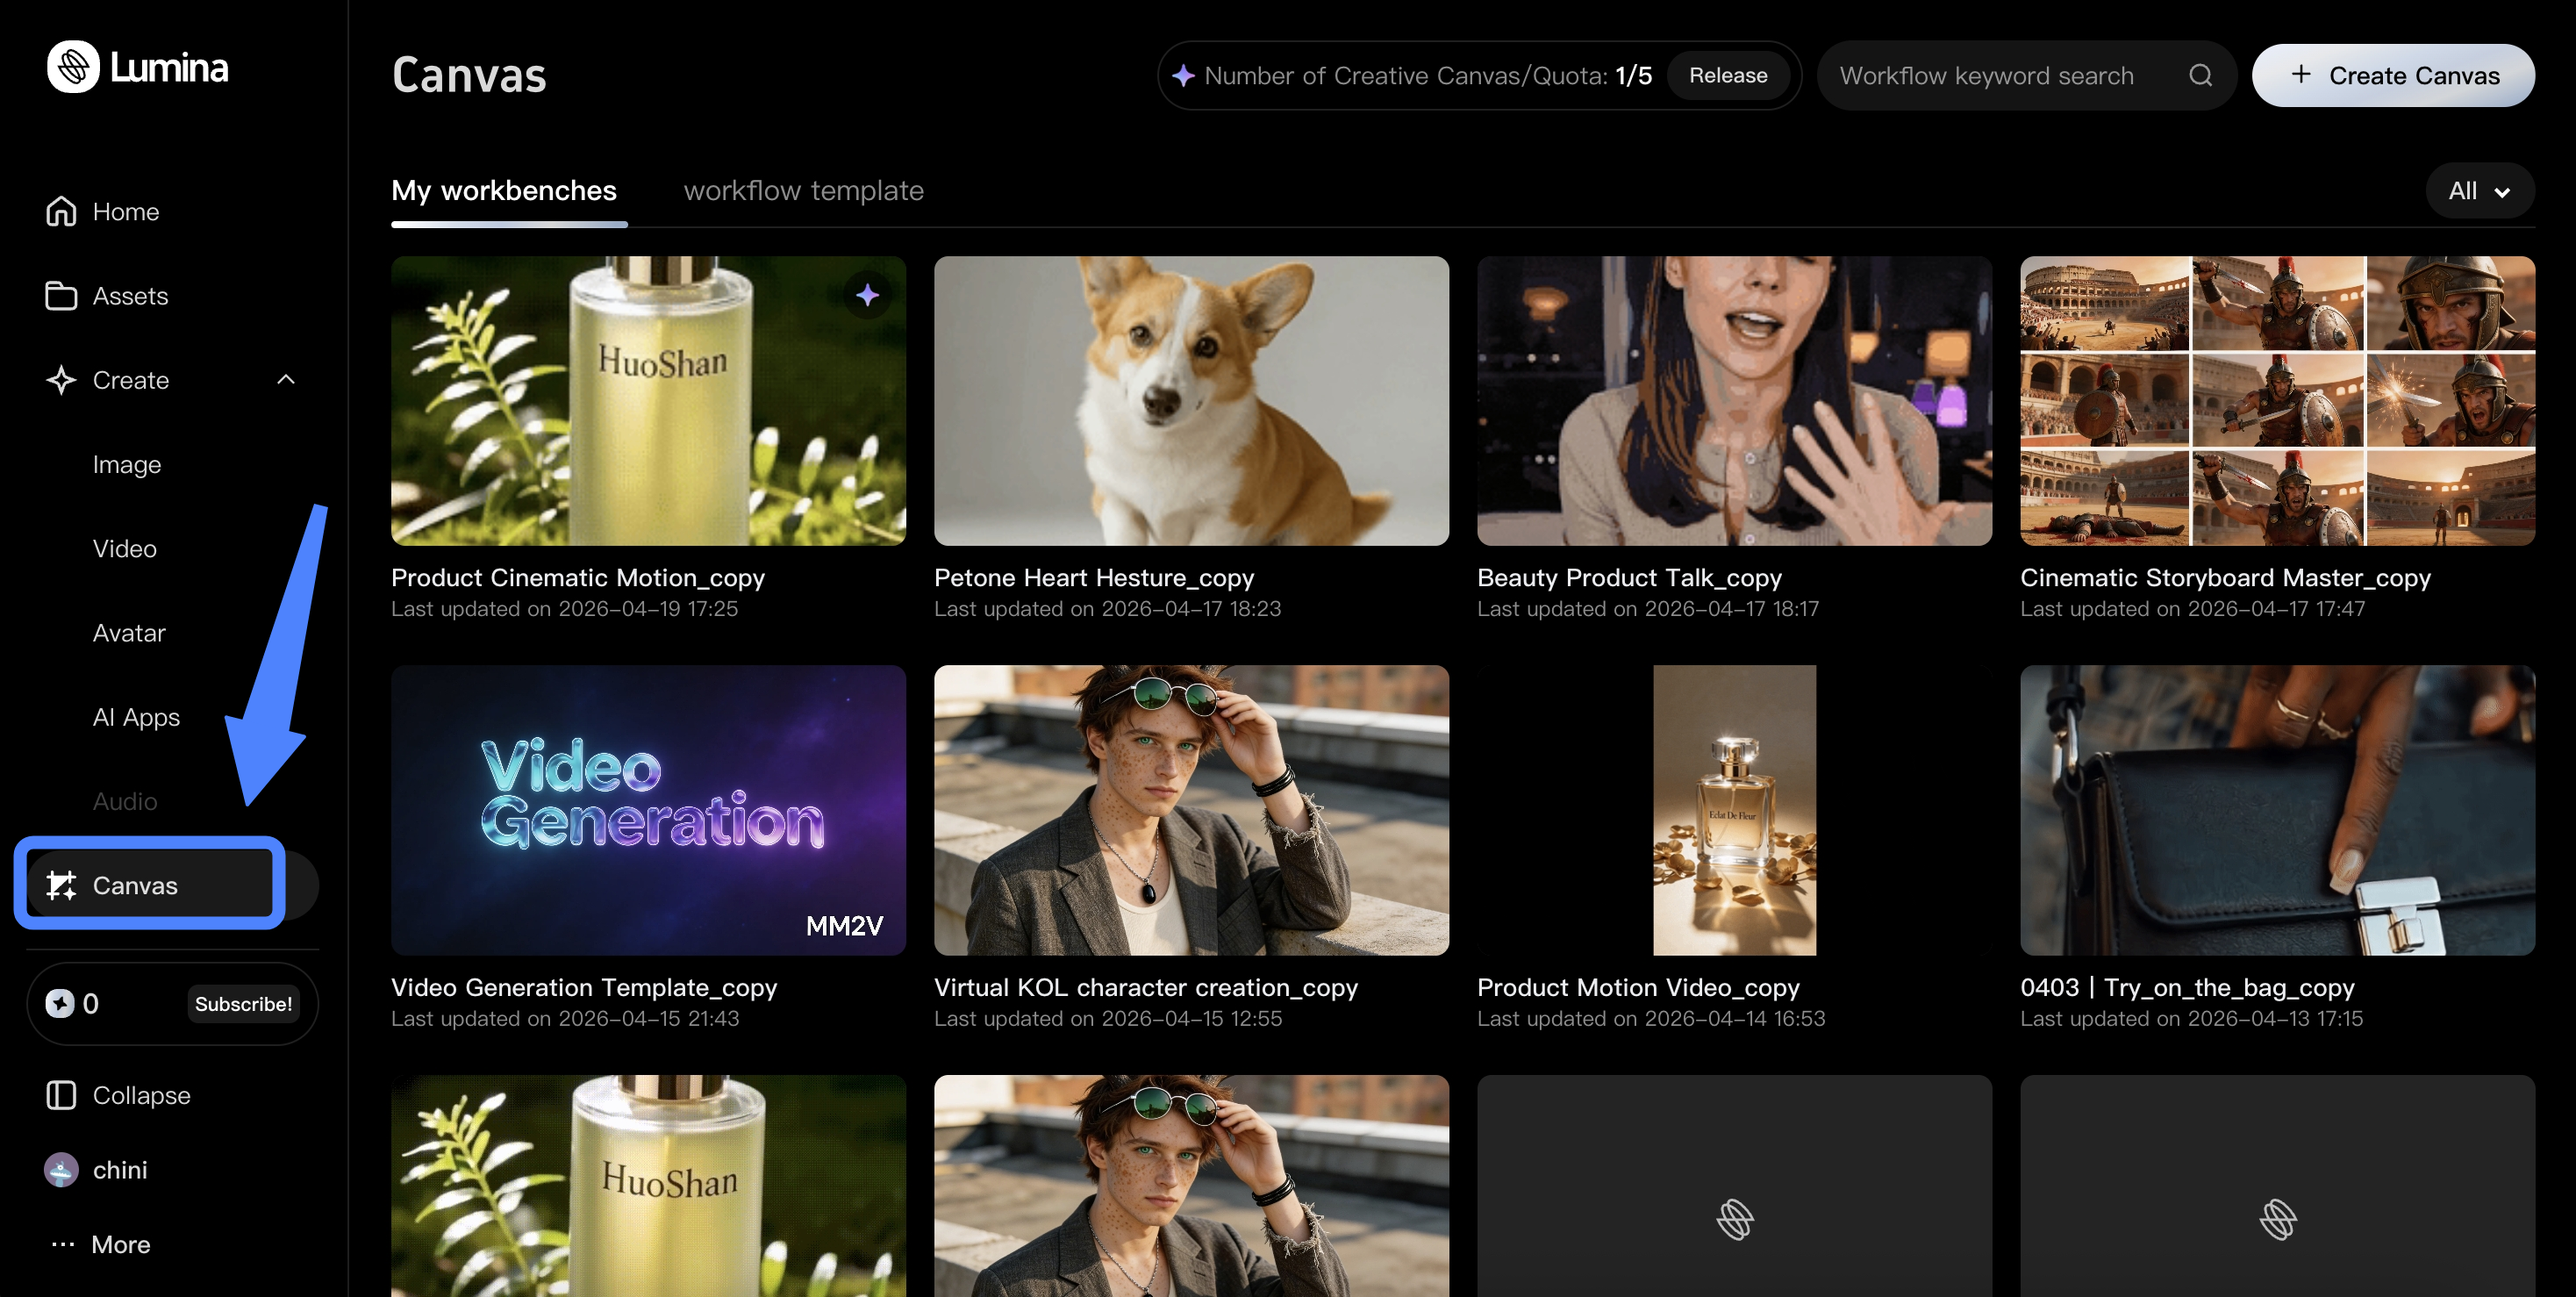The width and height of the screenshot is (2576, 1297).
Task: Click the title 'Virtual KOL character creation_copy'
Action: pyautogui.click(x=1146, y=987)
